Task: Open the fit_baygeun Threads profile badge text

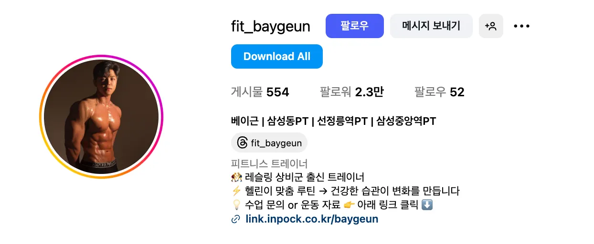Action: [276, 143]
